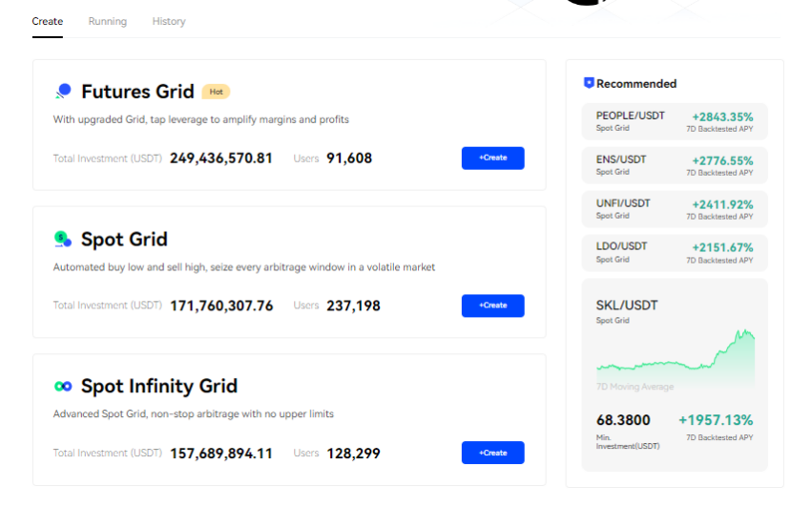Select the LDO/USDT recommended strategy
This screenshot has width=811, height=507.
coord(675,252)
